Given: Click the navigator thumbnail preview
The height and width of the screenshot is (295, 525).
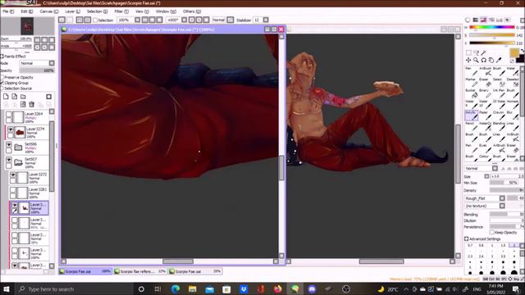Looking at the screenshot, I should pos(27,26).
